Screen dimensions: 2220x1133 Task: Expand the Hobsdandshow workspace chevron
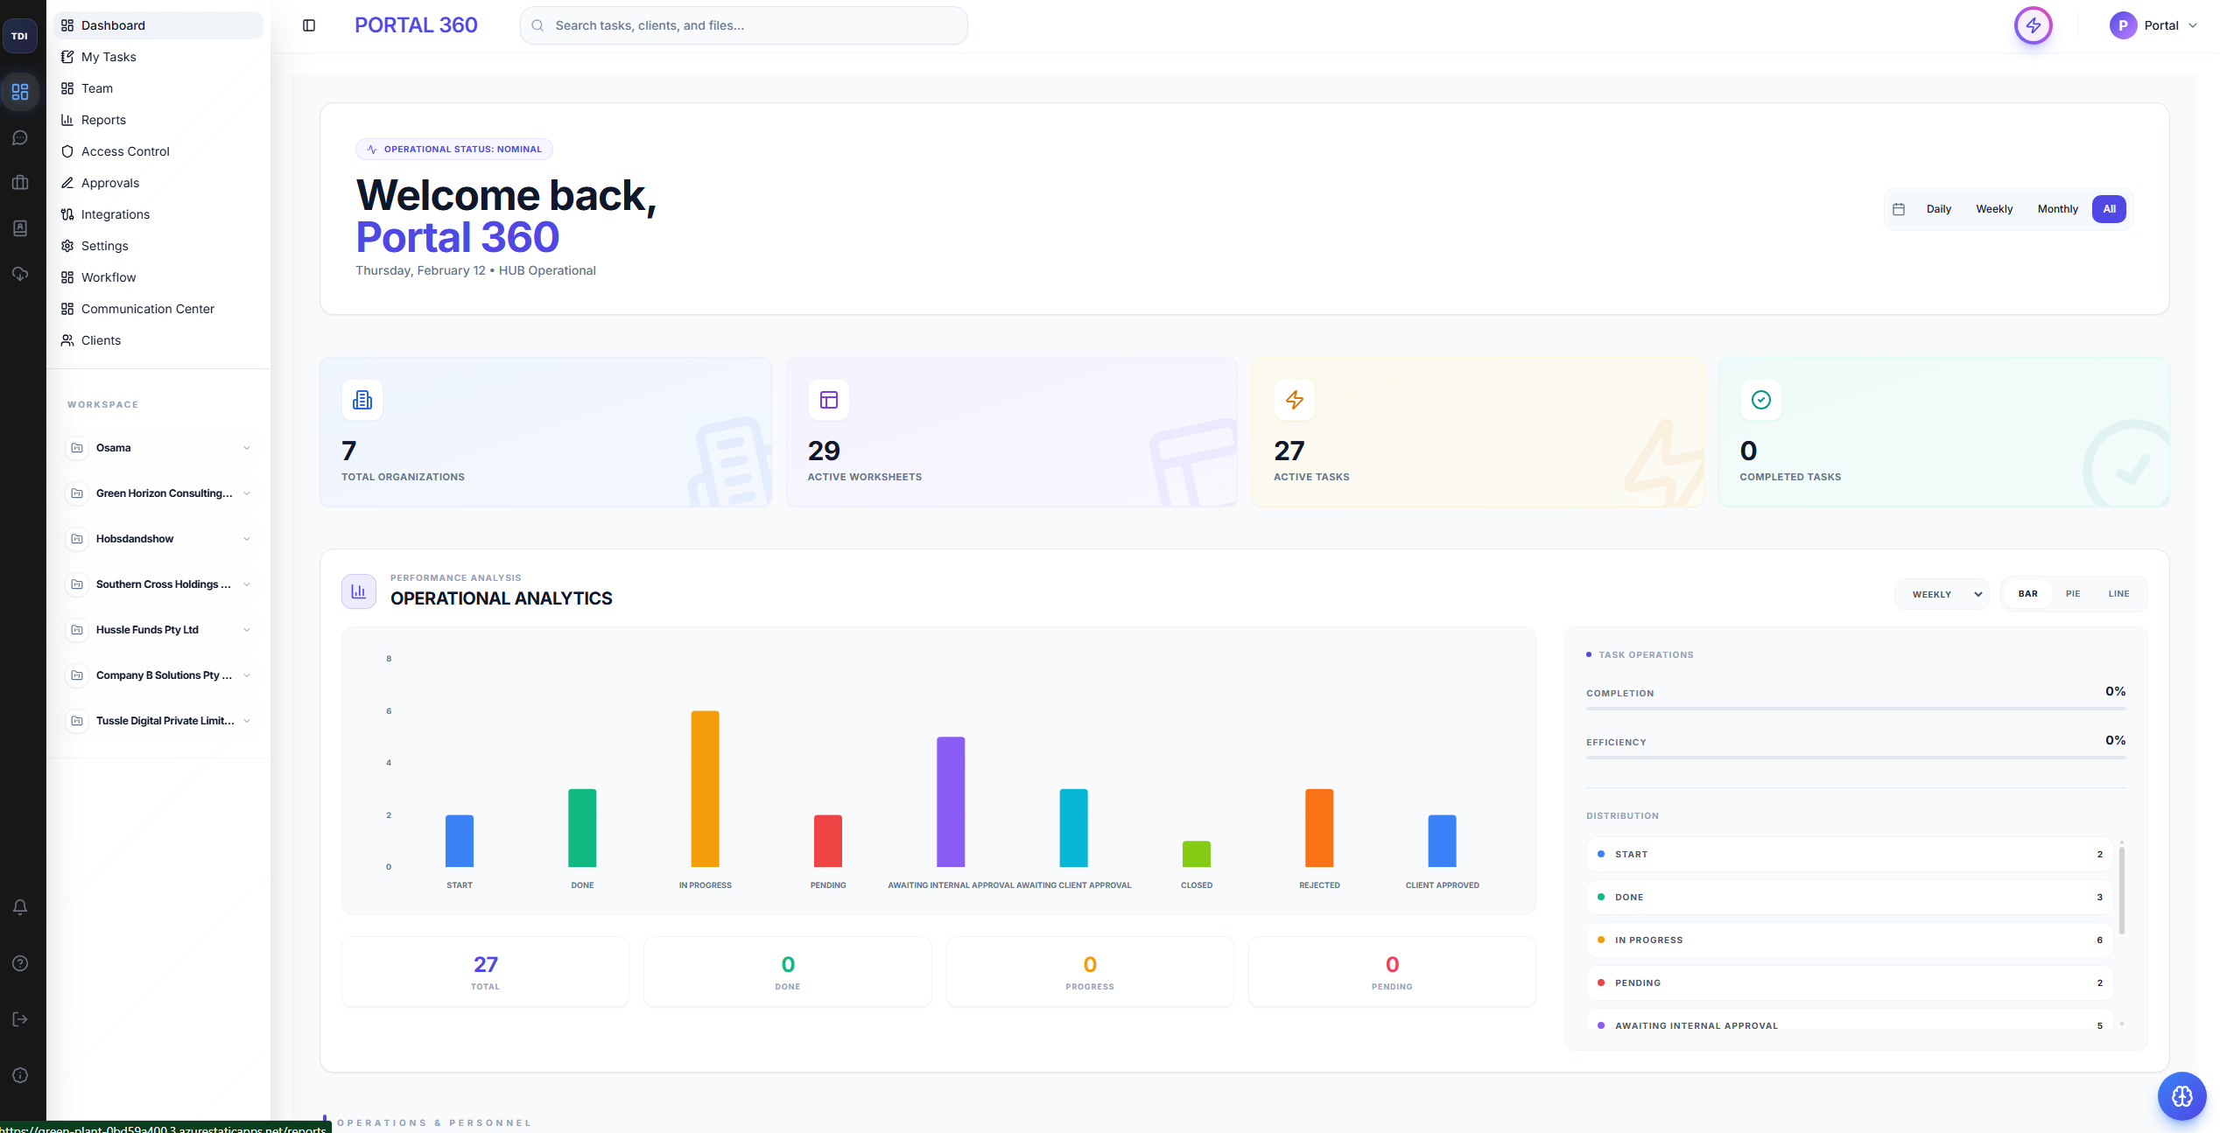click(247, 539)
